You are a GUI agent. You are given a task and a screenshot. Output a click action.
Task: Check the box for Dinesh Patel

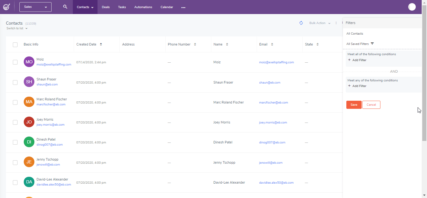(x=15, y=142)
